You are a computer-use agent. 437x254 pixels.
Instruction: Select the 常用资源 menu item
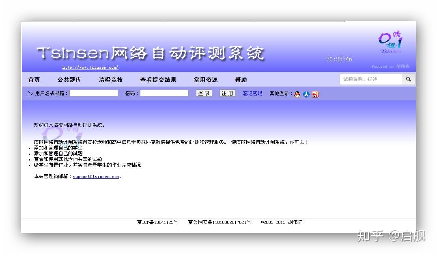[x=206, y=80]
